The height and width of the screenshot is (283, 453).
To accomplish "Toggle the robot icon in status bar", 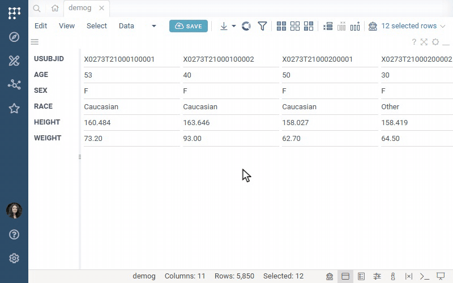I will tap(330, 276).
